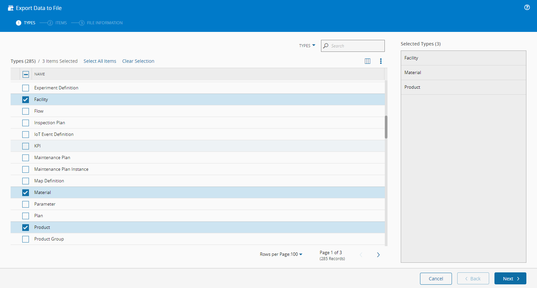
Task: Click into the Search input field
Action: pos(356,46)
